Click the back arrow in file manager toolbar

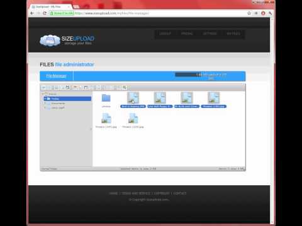click(43, 87)
